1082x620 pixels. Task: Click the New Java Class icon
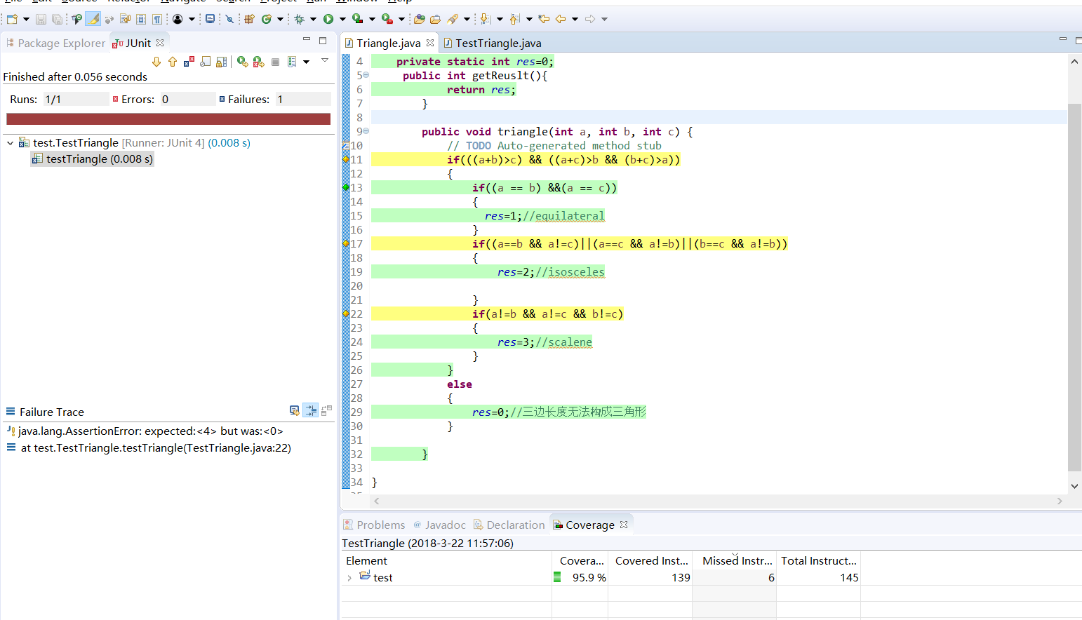(267, 19)
